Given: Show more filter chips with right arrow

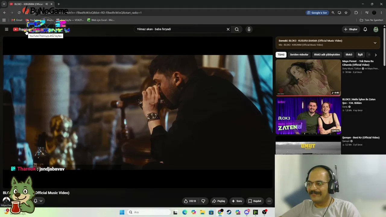Looking at the screenshot, I should [375, 55].
